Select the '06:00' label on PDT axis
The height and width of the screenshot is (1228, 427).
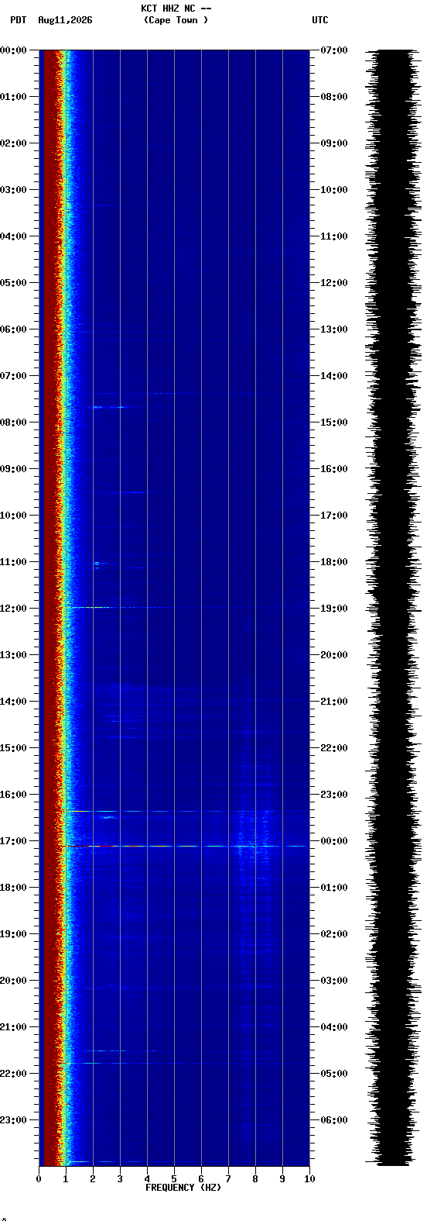[x=13, y=329]
